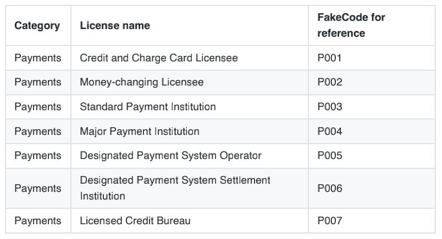Select the P002 code cell
This screenshot has width=442, height=239.
click(x=330, y=82)
